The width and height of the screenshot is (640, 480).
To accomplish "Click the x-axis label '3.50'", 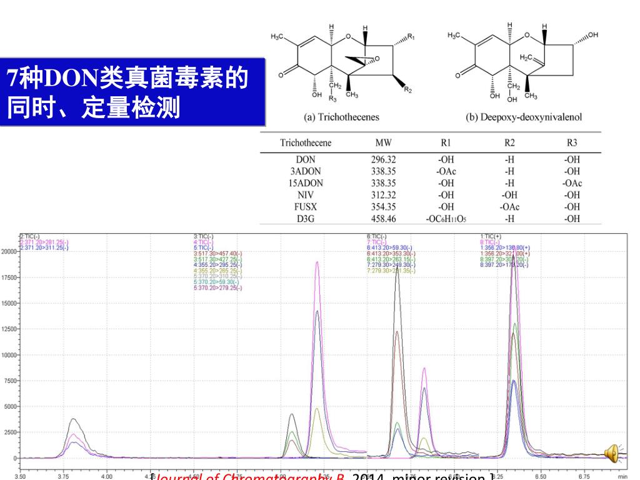I will (x=19, y=476).
